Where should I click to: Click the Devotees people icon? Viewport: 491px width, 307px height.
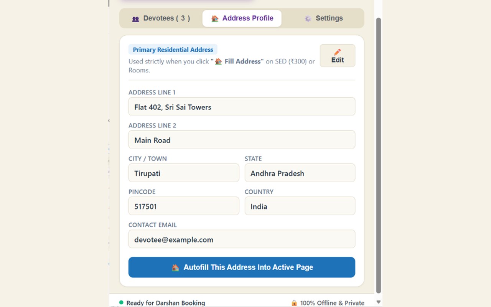point(135,19)
